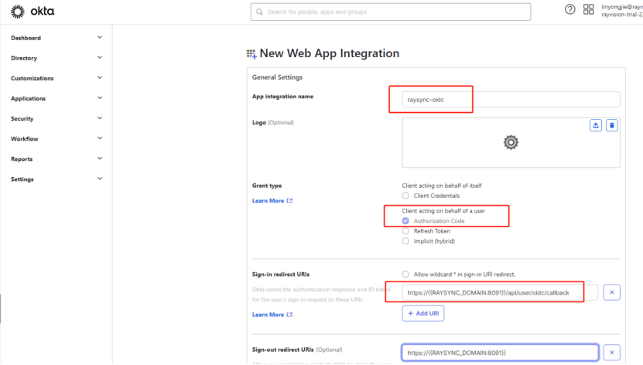Open the apps grid icon in header
Screen dimensions: 643x365
coord(588,10)
